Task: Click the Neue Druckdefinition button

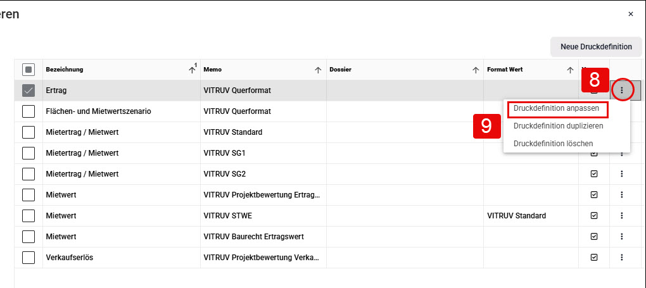Action: tap(596, 47)
